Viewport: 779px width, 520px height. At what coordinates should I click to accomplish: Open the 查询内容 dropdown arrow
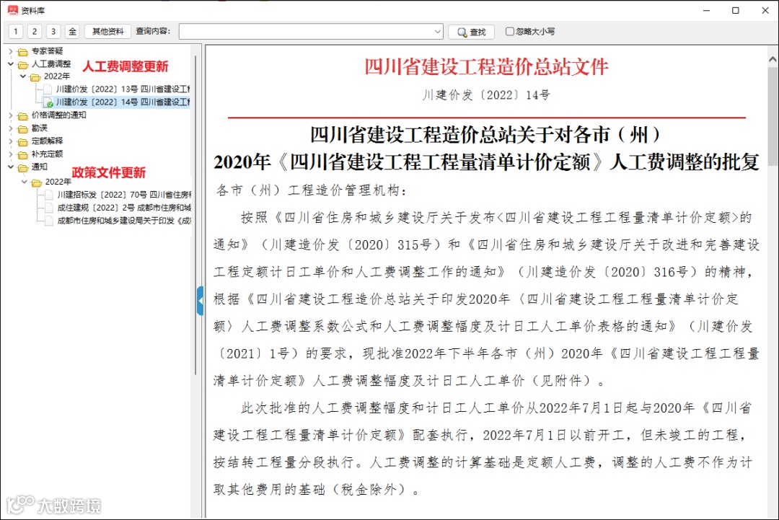[x=437, y=31]
